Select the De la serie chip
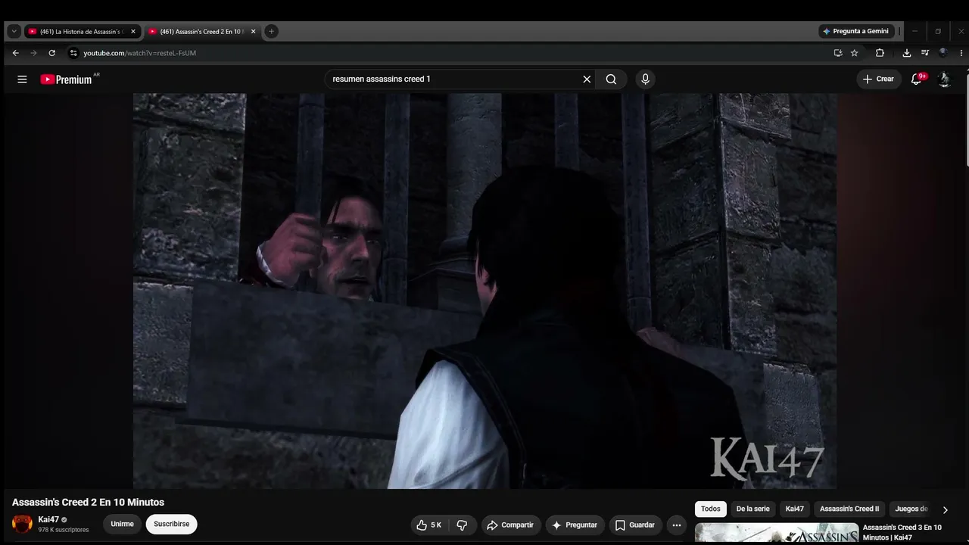969x545 pixels. click(x=752, y=509)
